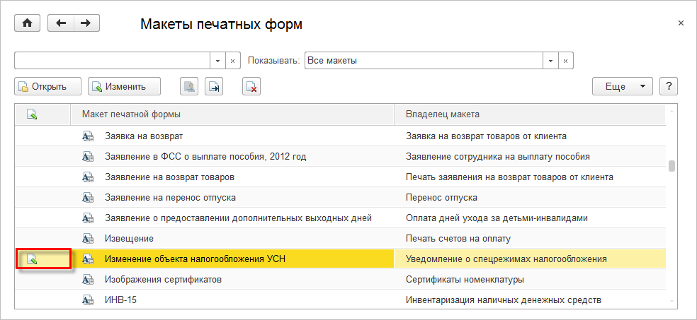
Task: Expand the Все макеты dropdown arrow
Action: [550, 61]
